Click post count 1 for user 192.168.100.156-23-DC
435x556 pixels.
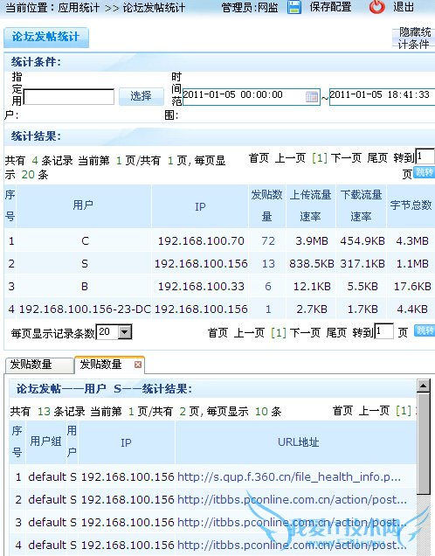click(268, 309)
